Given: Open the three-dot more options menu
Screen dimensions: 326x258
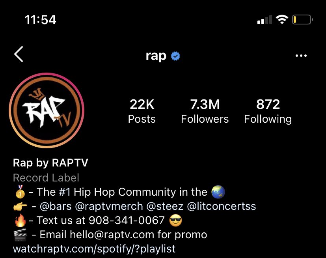Looking at the screenshot, I should (x=301, y=56).
